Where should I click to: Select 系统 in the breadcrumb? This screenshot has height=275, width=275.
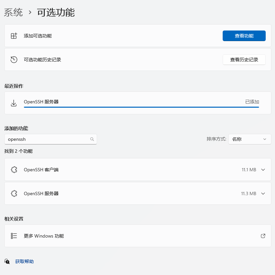tap(13, 12)
